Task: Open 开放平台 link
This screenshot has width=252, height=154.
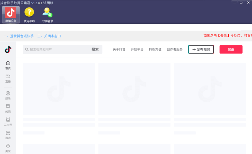Action: [137, 49]
